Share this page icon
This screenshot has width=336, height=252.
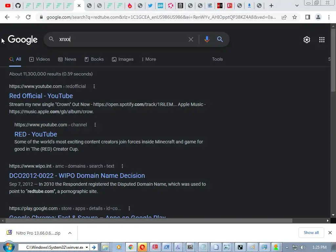click(284, 17)
